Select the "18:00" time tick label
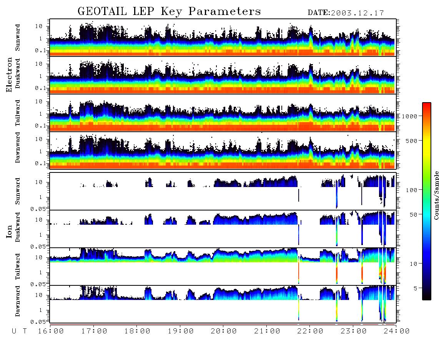The height and width of the screenshot is (338, 439). point(137,331)
